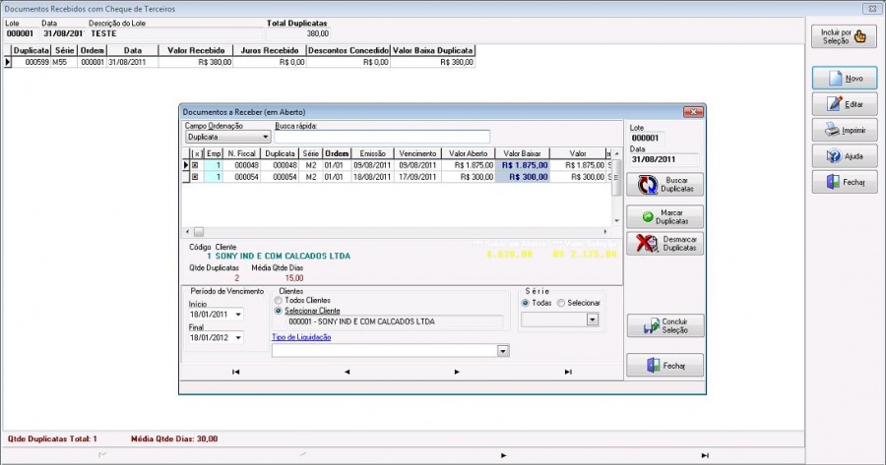The width and height of the screenshot is (886, 465).
Task: Close the Documentos a Receber dialog
Action: 693,112
